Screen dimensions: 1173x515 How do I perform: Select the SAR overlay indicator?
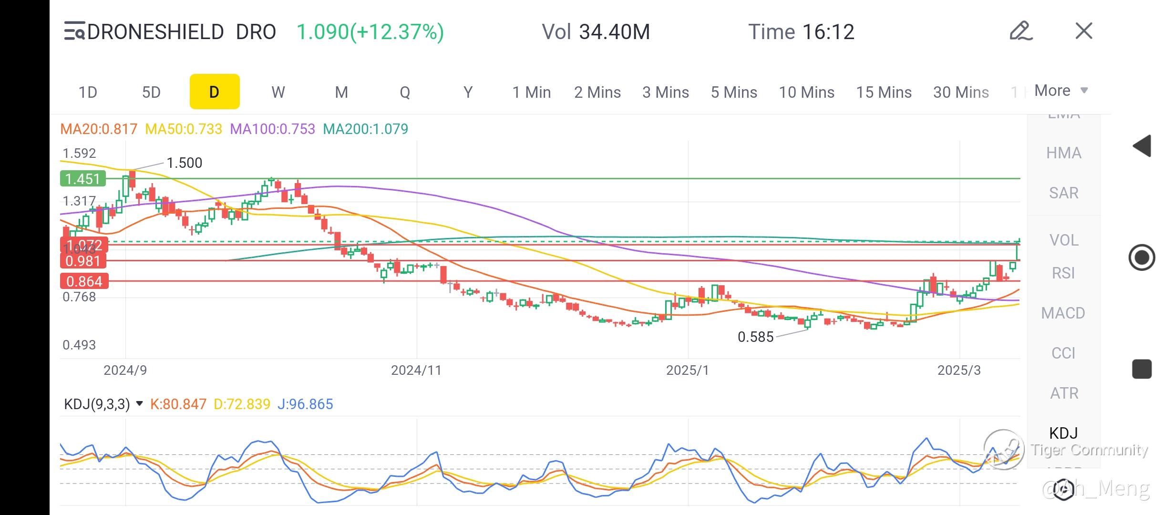pos(1063,193)
